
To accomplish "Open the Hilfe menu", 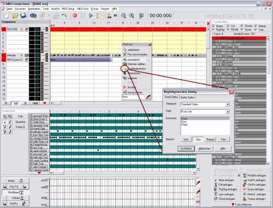I will click(115, 9).
